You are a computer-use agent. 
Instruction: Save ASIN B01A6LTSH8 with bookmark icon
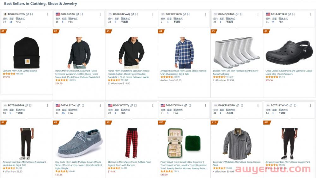pyautogui.click(x=293, y=14)
